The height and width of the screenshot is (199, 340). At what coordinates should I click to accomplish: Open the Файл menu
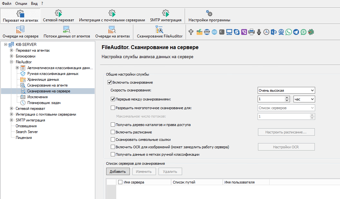pos(6,4)
